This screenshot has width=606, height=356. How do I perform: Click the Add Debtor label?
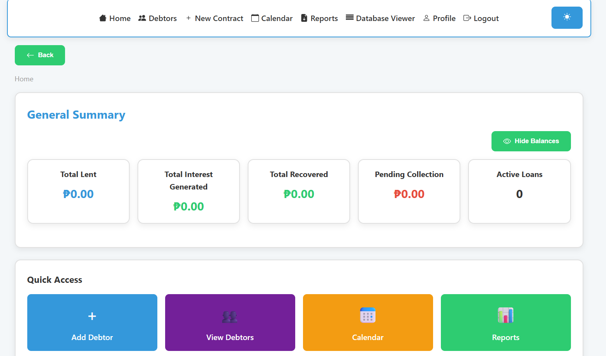(92, 337)
